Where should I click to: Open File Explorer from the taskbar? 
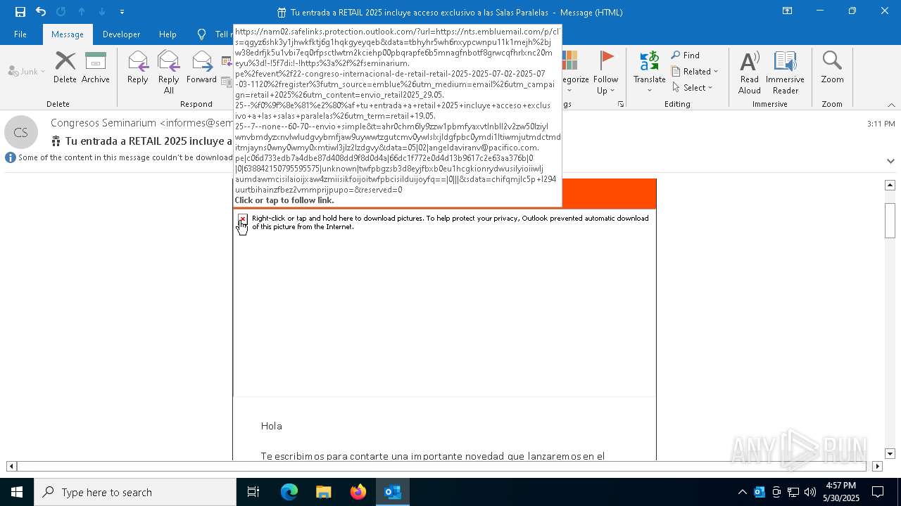[323, 492]
